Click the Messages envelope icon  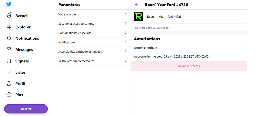[x=9, y=49]
